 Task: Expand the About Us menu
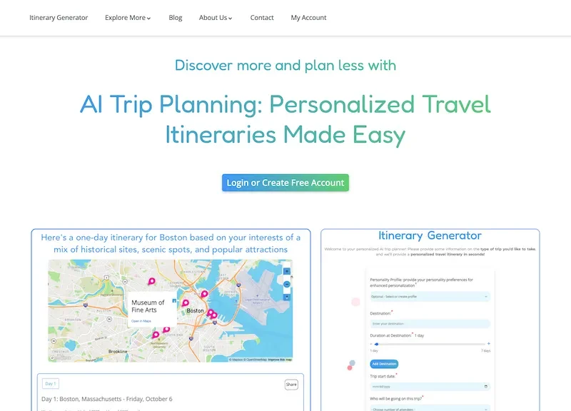point(216,18)
